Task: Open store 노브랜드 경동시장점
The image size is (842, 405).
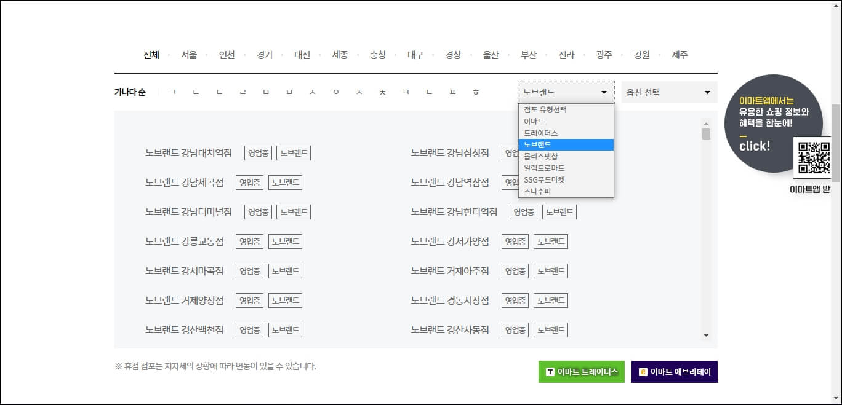Action: [x=450, y=301]
